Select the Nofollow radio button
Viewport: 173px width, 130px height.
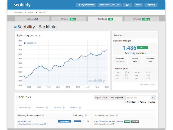125,102
